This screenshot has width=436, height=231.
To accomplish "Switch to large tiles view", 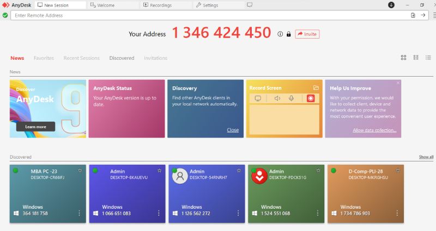I will click(x=403, y=58).
